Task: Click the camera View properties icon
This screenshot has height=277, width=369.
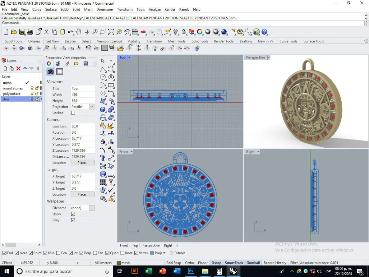Action: click(x=50, y=72)
